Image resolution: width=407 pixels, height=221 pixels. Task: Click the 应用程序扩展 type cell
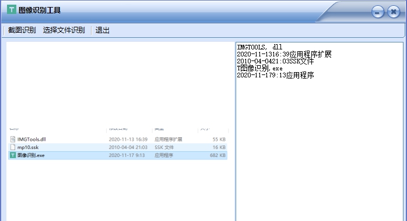click(168, 139)
